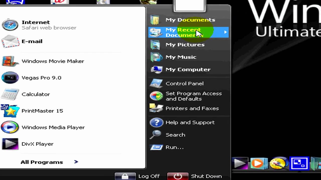Click the Windows Movie Maker label
The width and height of the screenshot is (321, 180).
pos(53,61)
